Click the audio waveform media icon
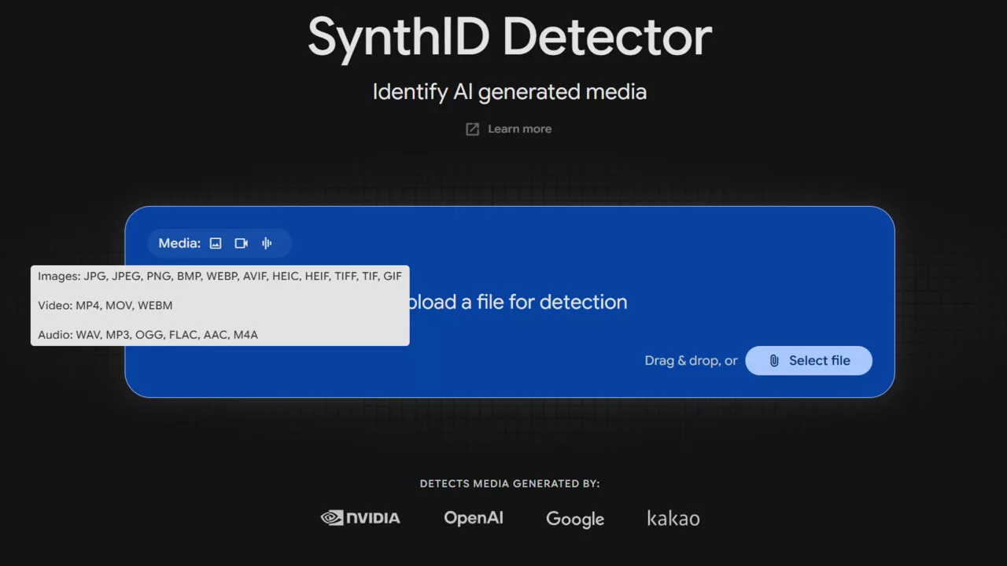Image resolution: width=1007 pixels, height=566 pixels. tap(267, 244)
